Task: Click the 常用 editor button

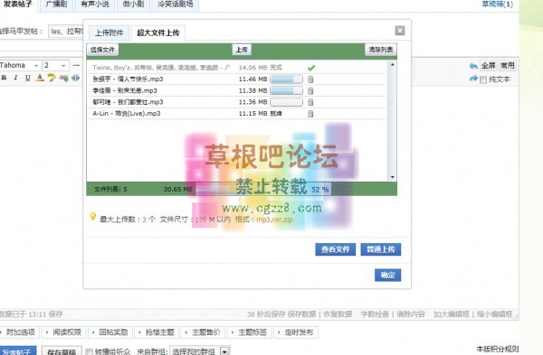Action: coord(507,65)
